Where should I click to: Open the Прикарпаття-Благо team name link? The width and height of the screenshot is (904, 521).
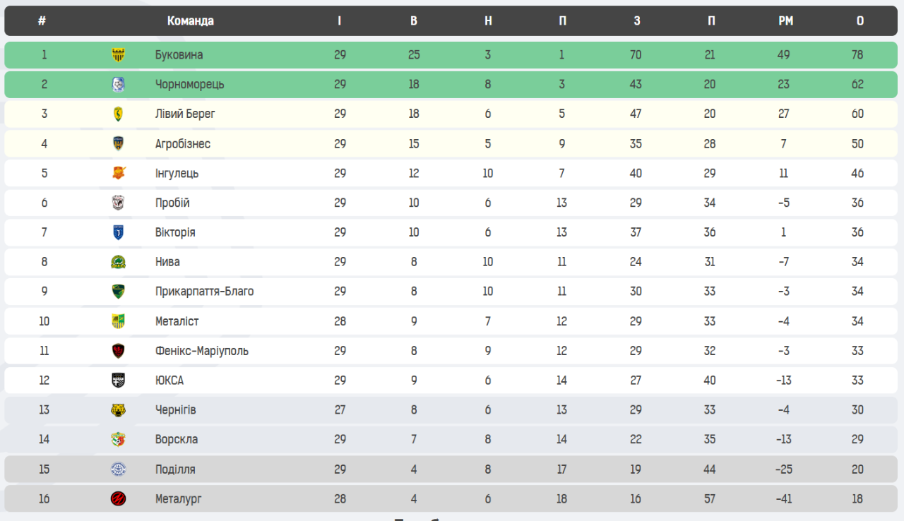point(204,292)
